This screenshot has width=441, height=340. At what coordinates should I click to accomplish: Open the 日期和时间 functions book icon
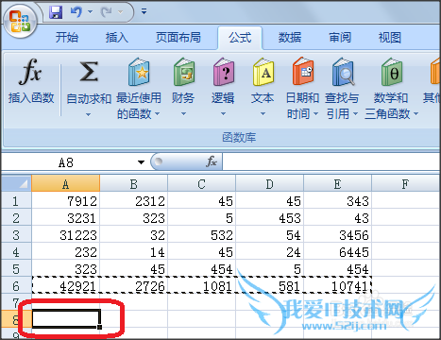pos(303,71)
